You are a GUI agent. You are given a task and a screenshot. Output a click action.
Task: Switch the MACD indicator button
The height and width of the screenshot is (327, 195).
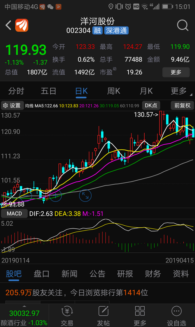(14, 214)
